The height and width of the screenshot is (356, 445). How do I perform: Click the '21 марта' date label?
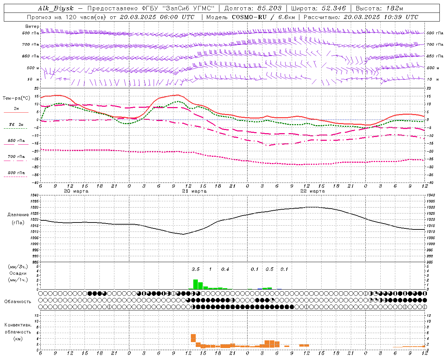(x=194, y=191)
